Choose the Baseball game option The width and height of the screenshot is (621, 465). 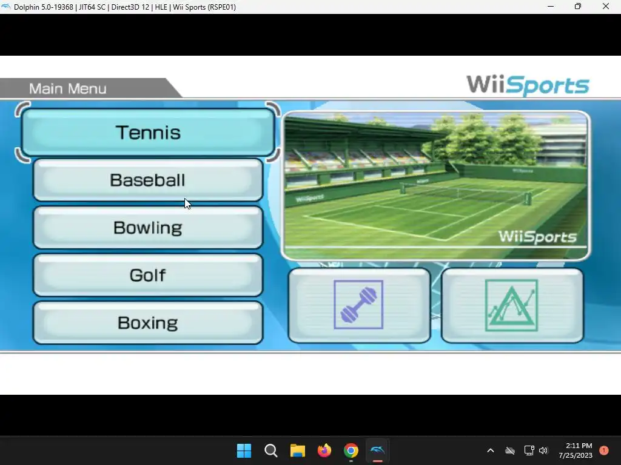148,180
